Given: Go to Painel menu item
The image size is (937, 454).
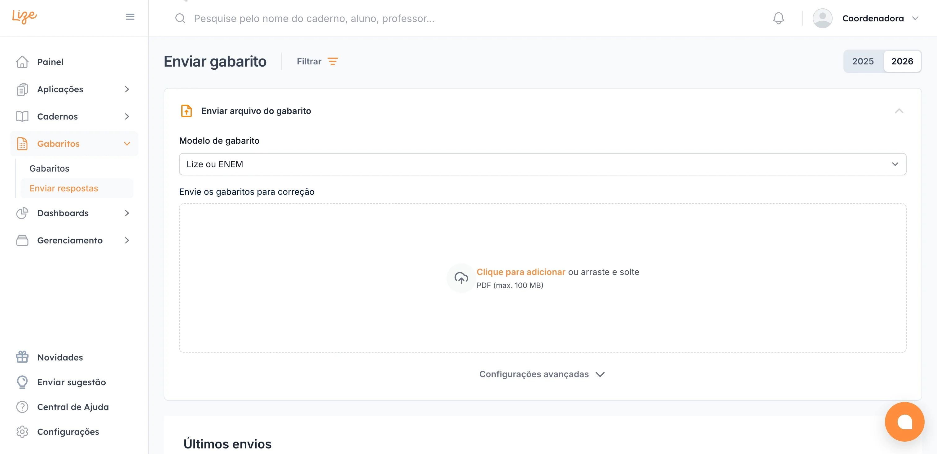Looking at the screenshot, I should pos(74,62).
